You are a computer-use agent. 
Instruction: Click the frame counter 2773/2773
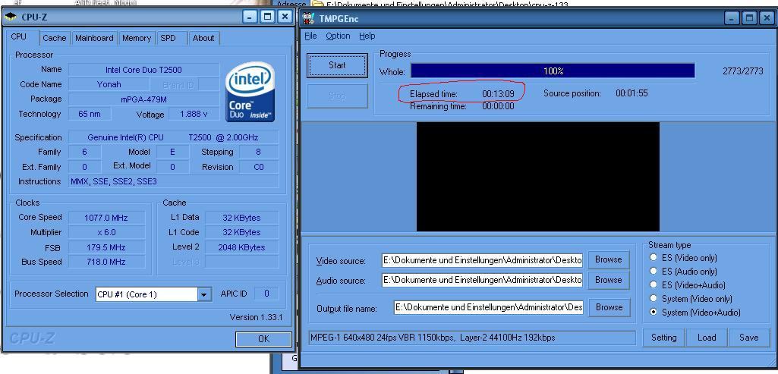[x=743, y=71]
